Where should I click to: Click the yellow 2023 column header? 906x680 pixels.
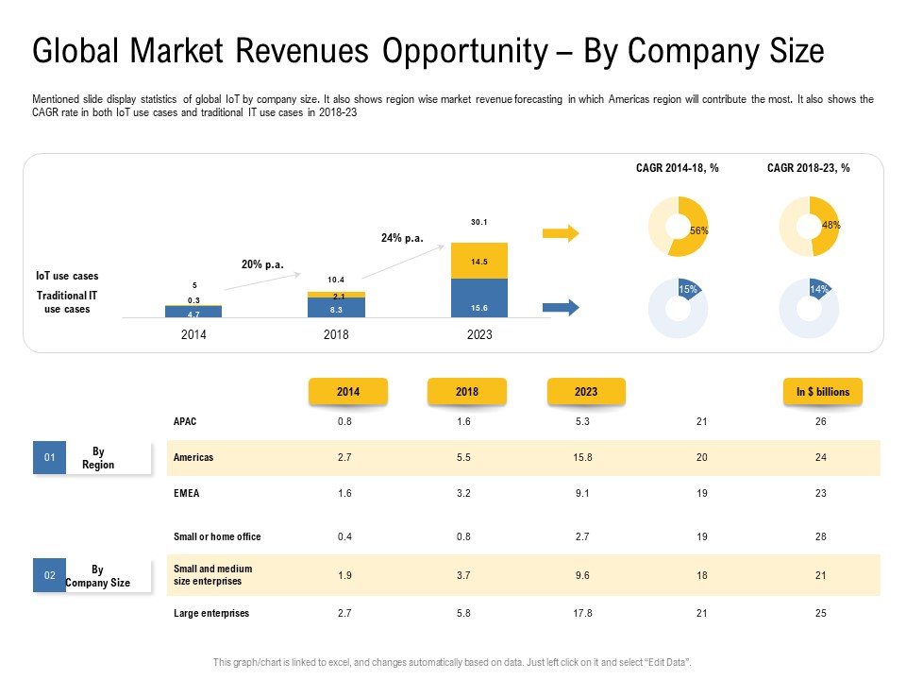pos(586,391)
